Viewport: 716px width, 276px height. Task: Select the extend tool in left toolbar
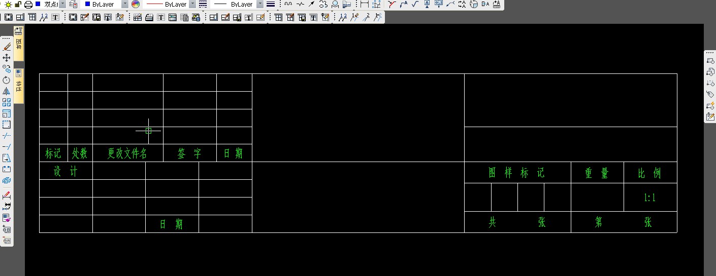7,147
